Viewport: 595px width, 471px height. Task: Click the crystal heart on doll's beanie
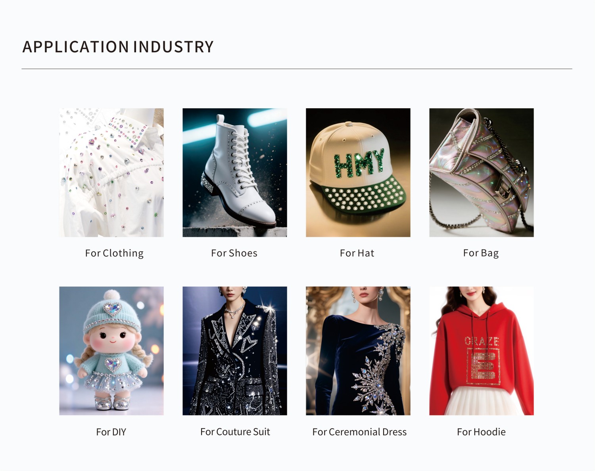point(113,309)
